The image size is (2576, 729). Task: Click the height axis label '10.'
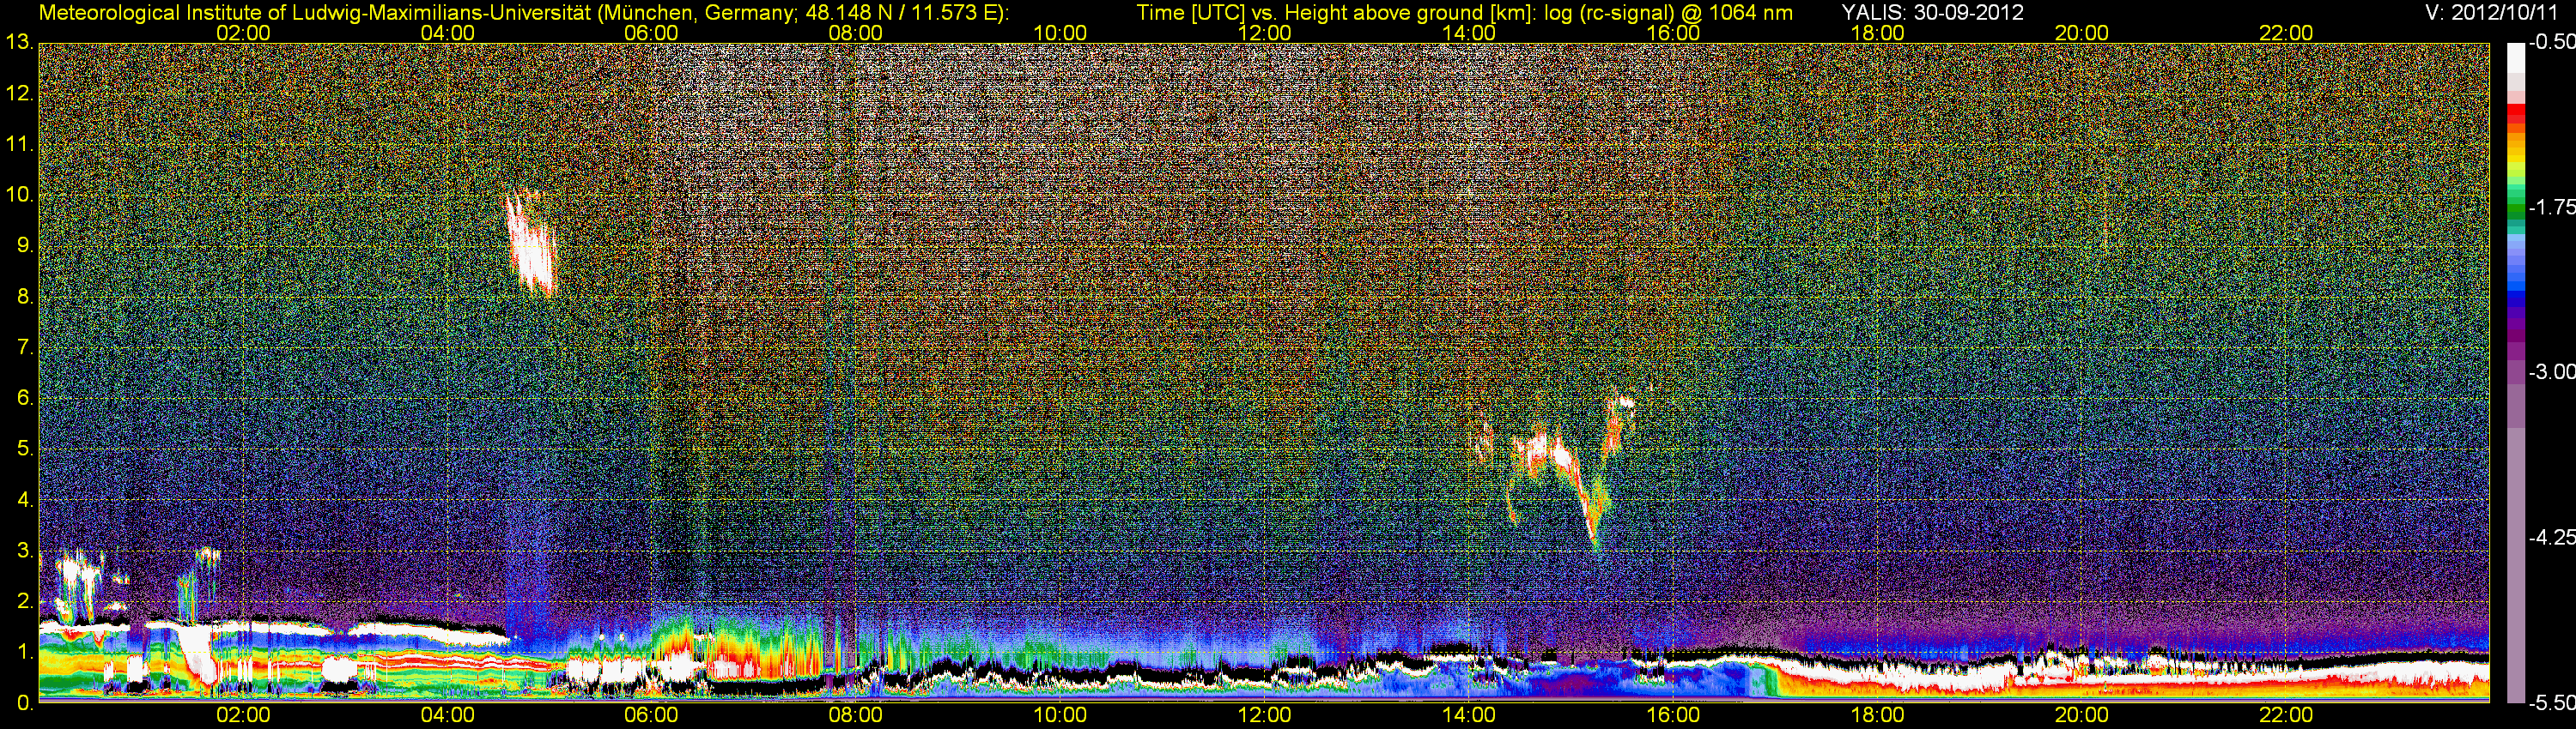click(x=20, y=194)
